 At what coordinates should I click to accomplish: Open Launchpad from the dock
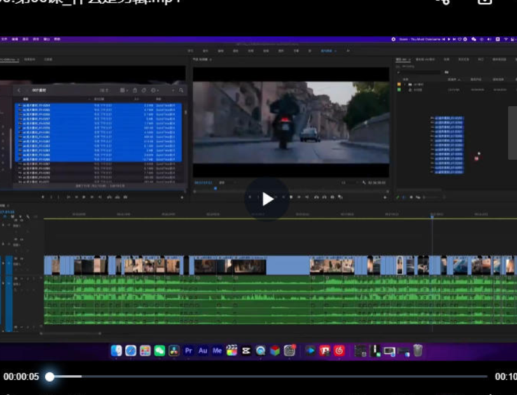145,350
